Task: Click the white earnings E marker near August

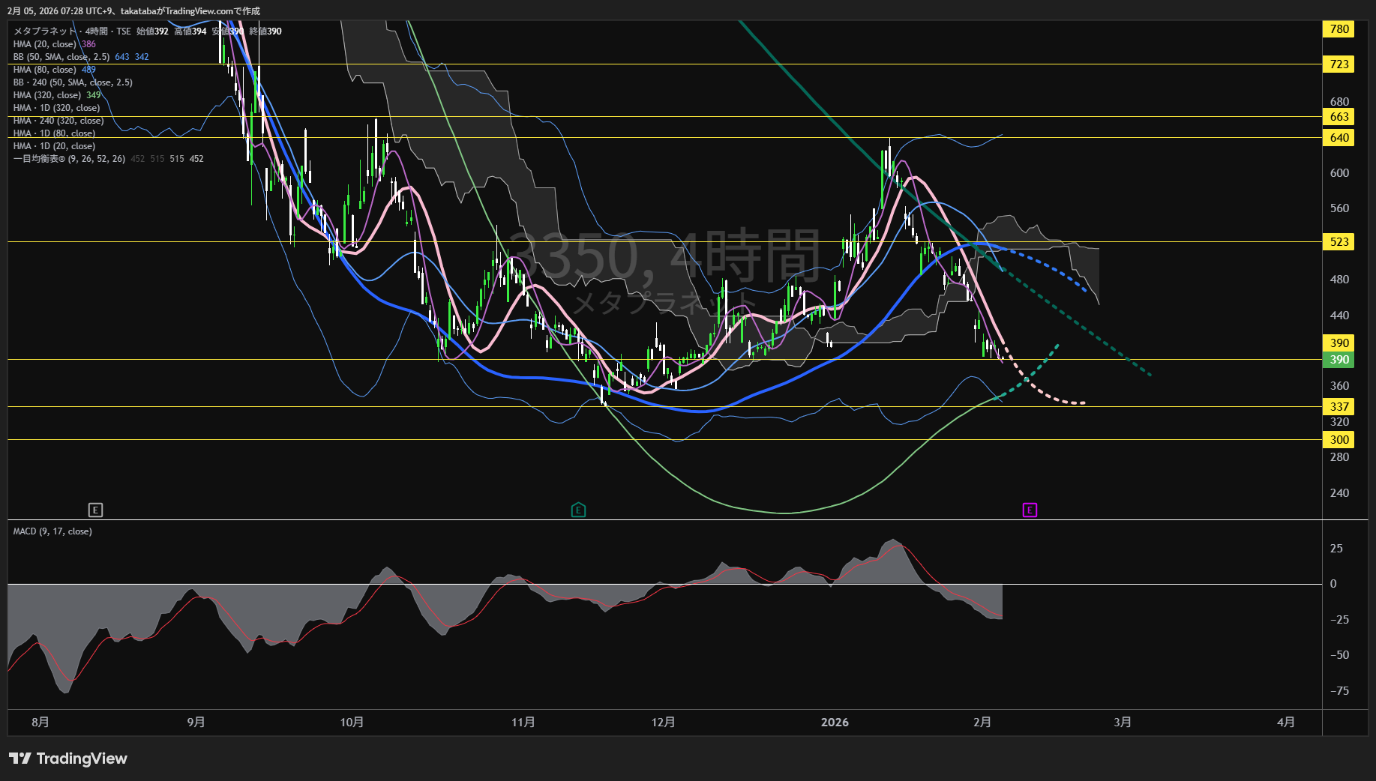Action: click(x=95, y=510)
